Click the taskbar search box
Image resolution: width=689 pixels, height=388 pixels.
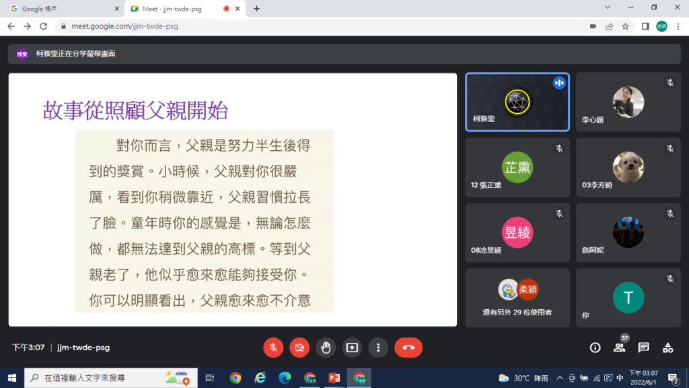click(111, 378)
